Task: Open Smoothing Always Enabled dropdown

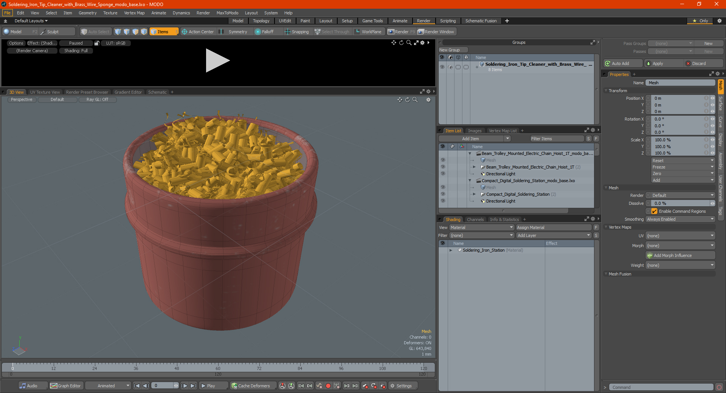Action: point(680,219)
